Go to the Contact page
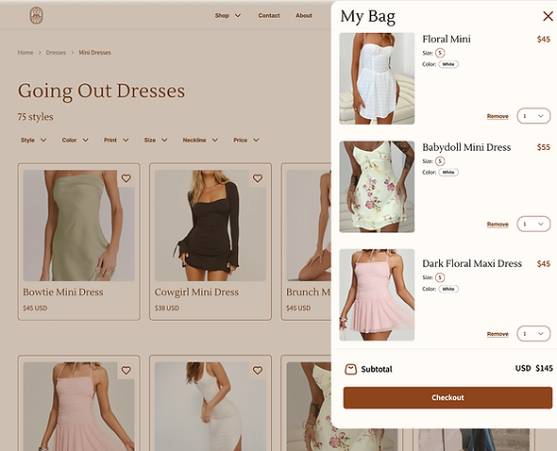The image size is (557, 451). [269, 16]
